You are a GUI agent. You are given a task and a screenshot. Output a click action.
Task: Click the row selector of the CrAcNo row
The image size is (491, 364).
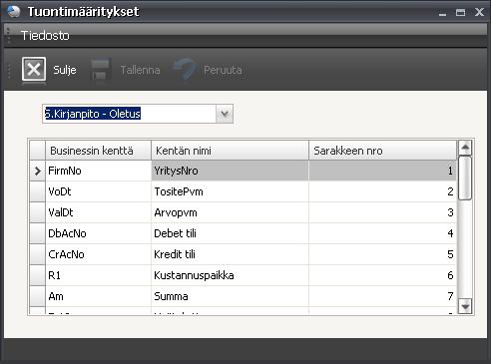37,254
